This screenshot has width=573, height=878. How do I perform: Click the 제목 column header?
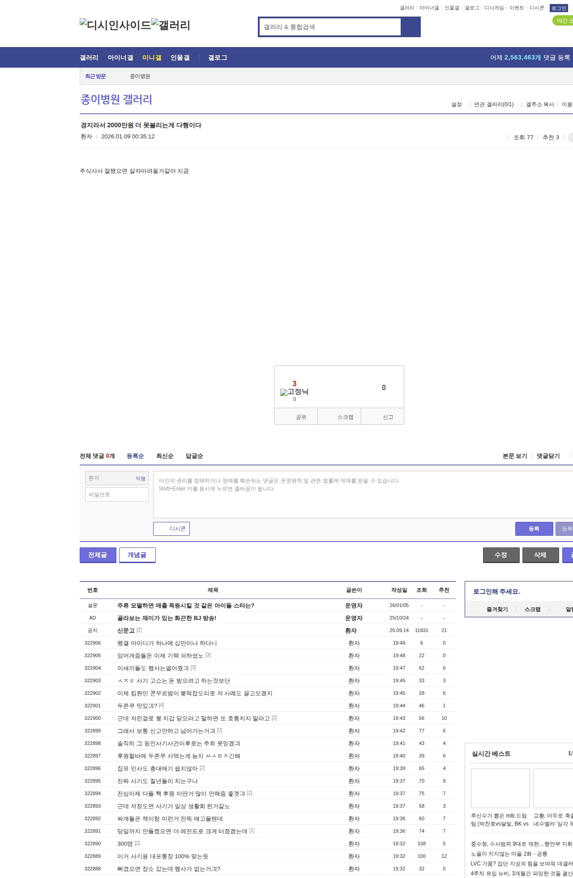click(x=213, y=590)
